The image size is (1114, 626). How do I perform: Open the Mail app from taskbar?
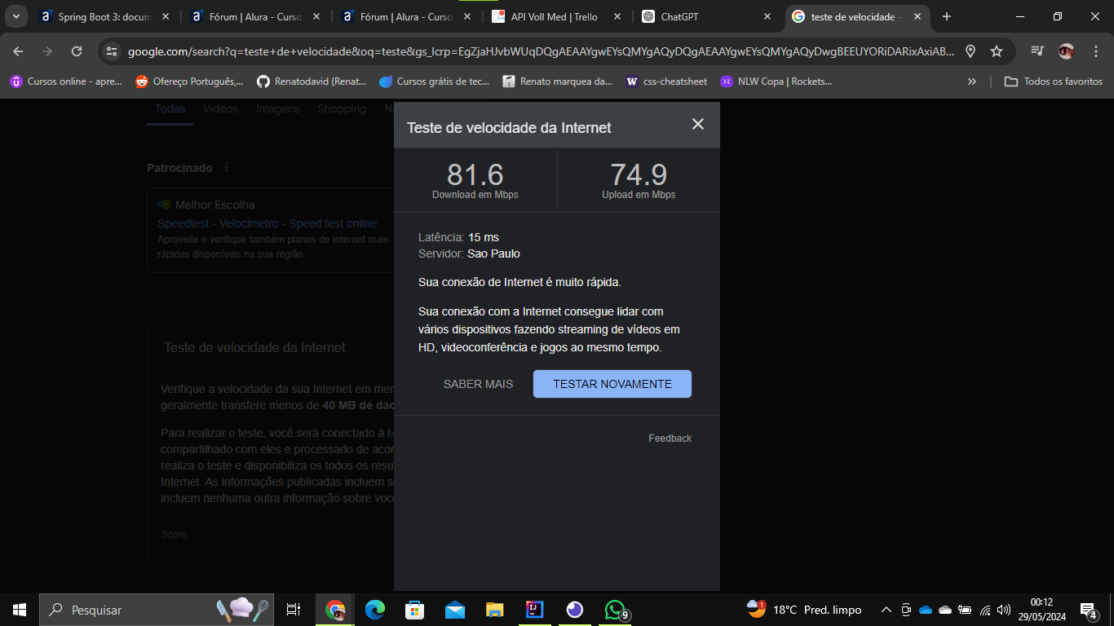point(454,610)
